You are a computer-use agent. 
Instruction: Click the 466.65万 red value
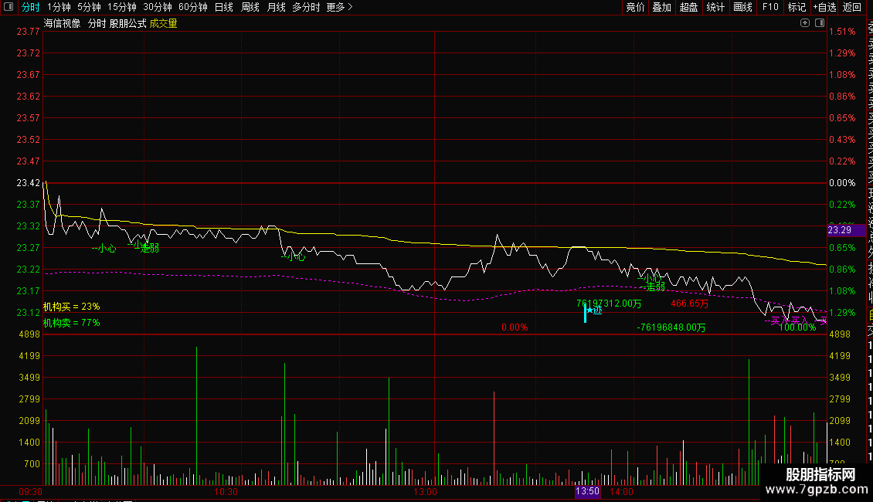point(690,304)
